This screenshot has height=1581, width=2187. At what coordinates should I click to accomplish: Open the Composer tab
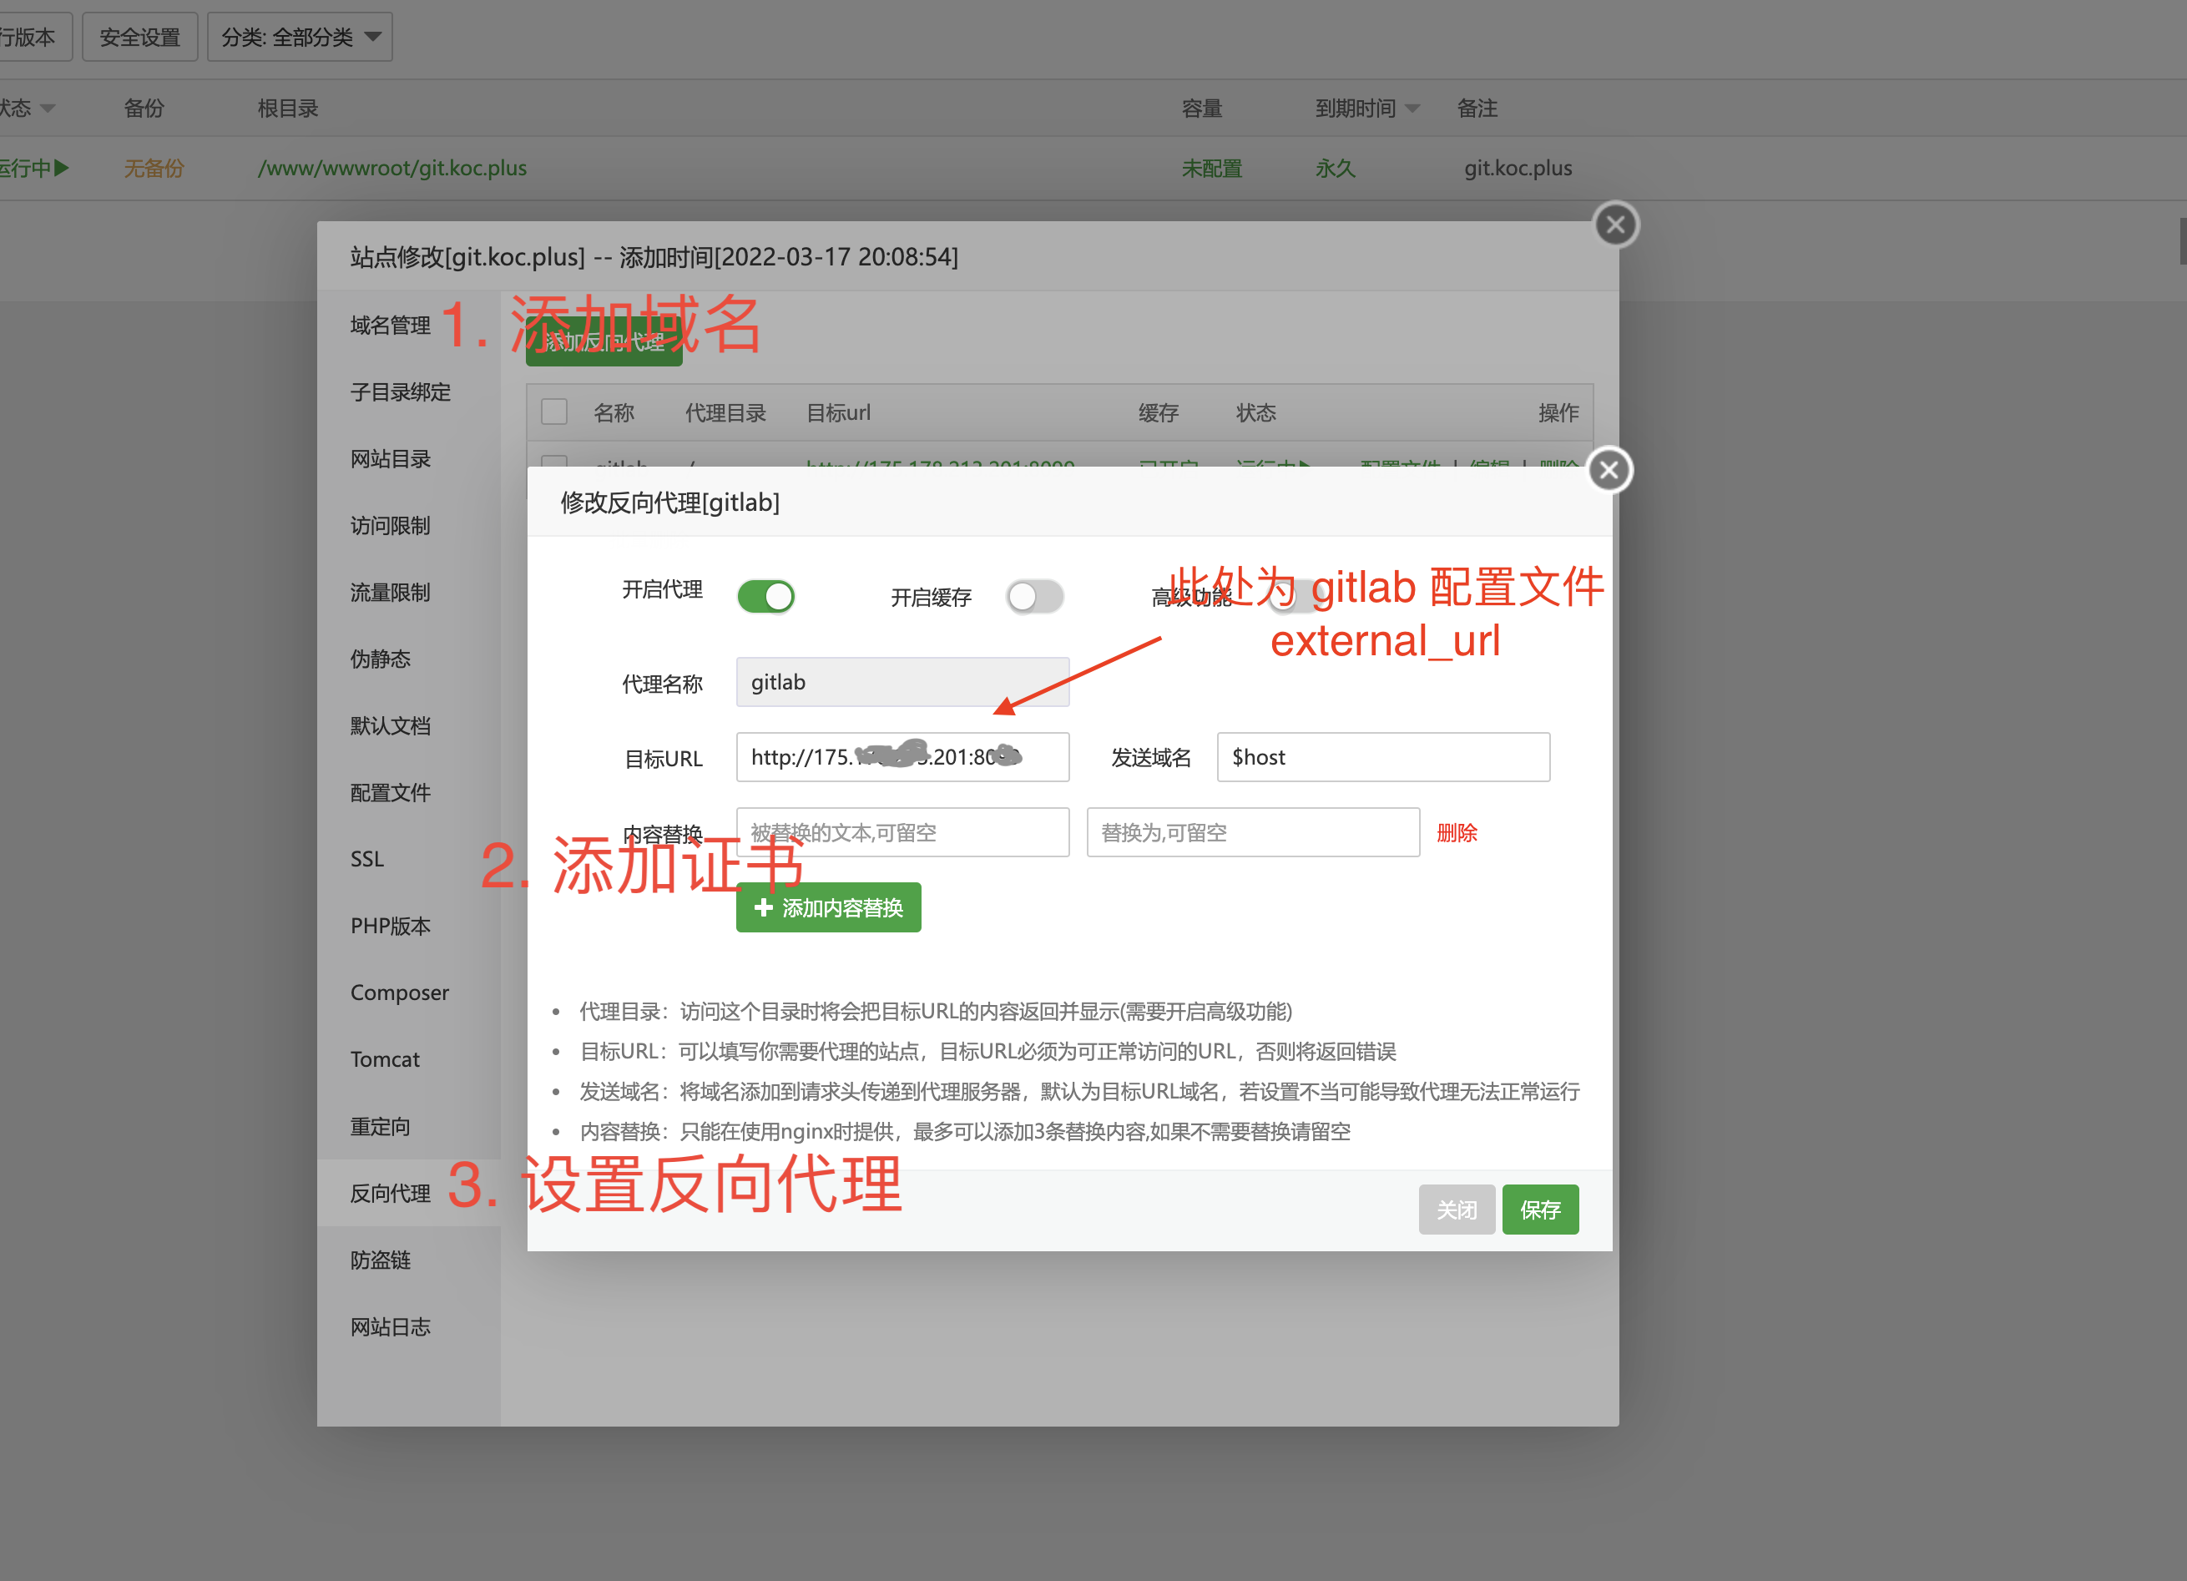400,993
